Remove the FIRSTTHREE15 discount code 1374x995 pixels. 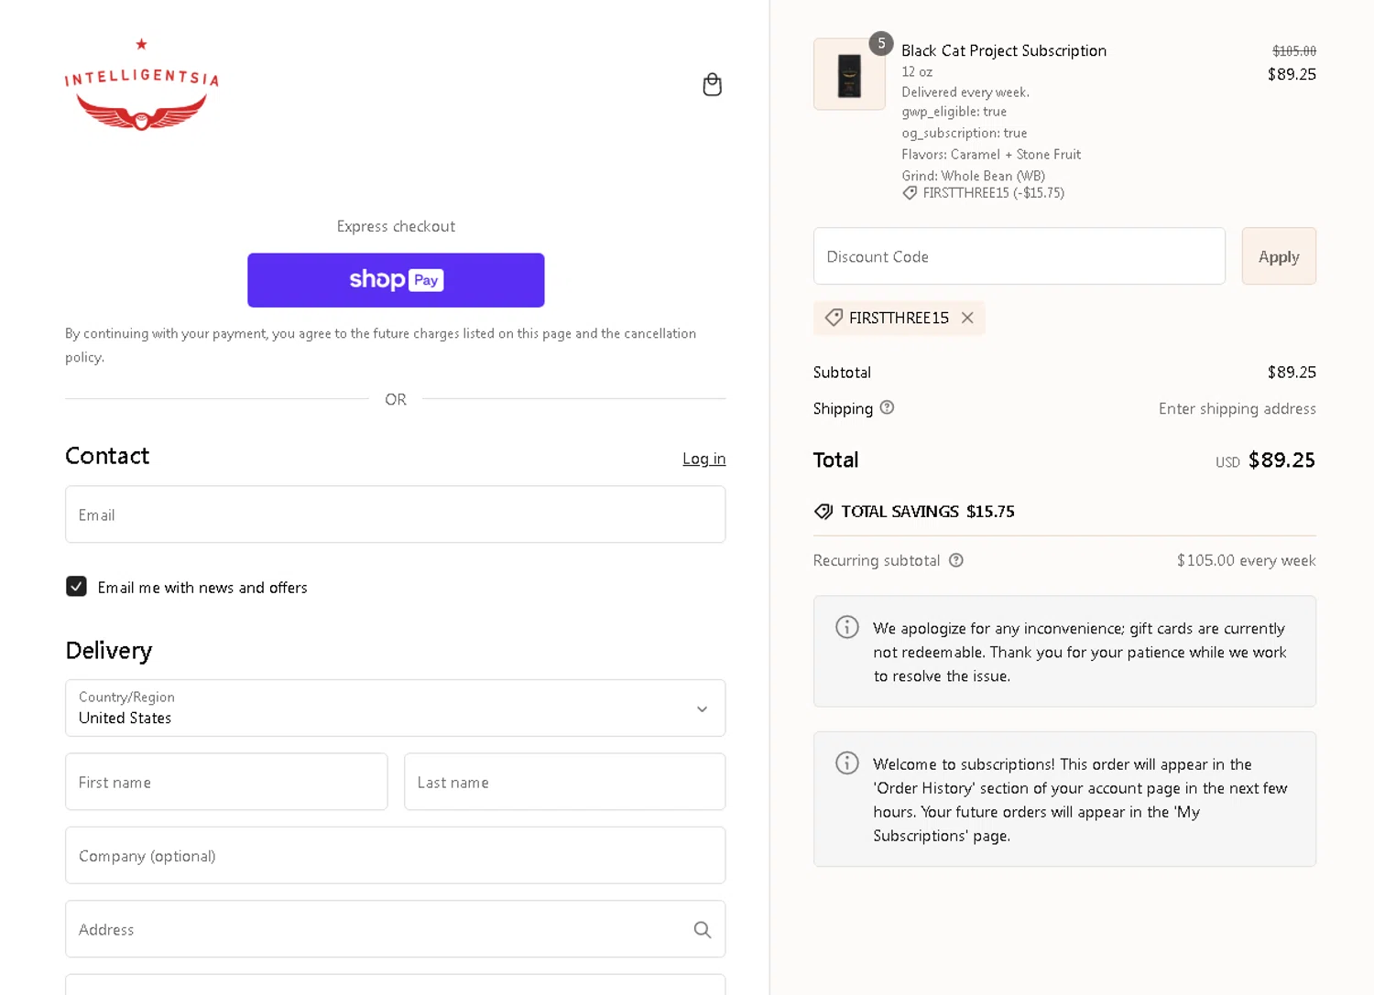coord(967,318)
